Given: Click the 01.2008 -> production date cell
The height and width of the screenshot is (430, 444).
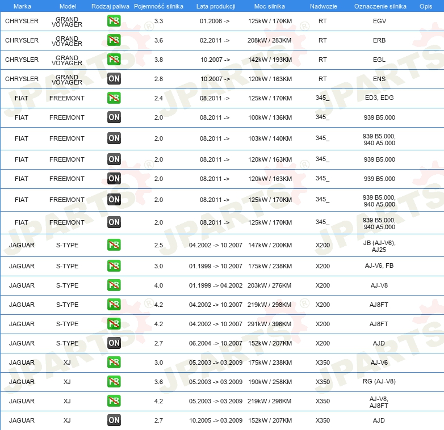Looking at the screenshot, I should point(215,21).
